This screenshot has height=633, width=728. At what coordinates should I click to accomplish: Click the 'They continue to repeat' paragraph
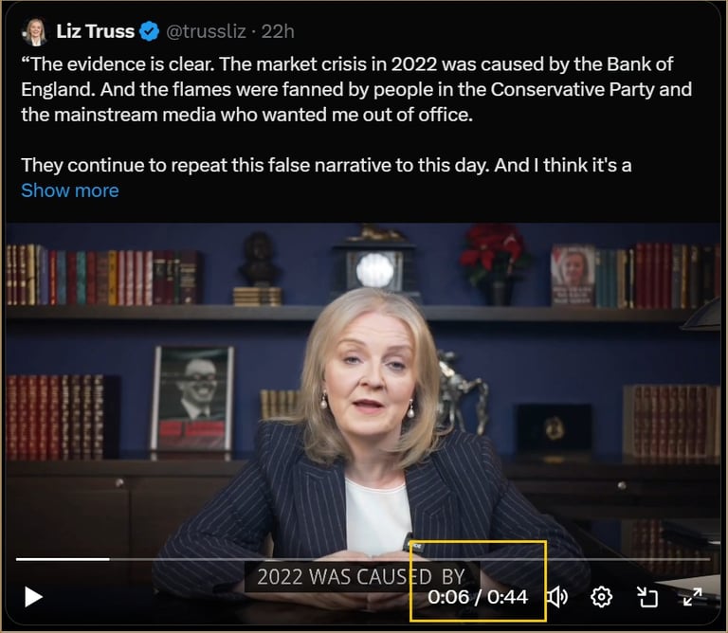click(x=326, y=165)
